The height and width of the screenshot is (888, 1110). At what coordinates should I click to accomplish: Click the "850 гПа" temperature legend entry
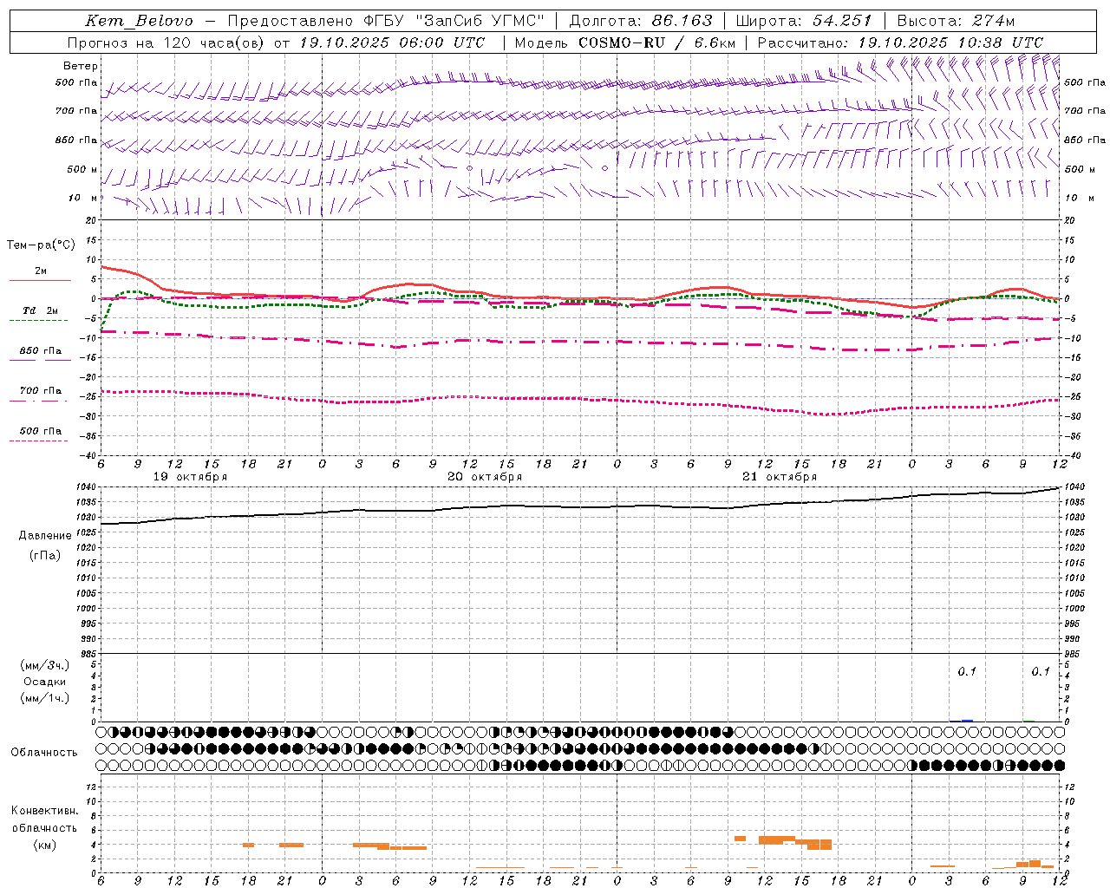(x=40, y=351)
